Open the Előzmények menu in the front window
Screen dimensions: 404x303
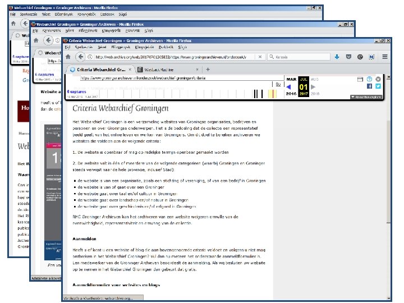click(x=121, y=47)
